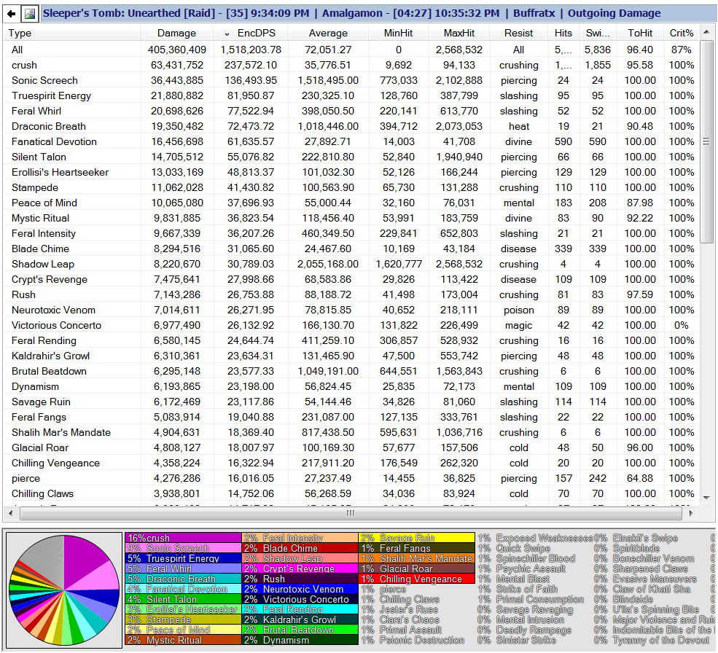The image size is (718, 653).
Task: Select the Buffratx breadcrumb link
Action: 534,13
